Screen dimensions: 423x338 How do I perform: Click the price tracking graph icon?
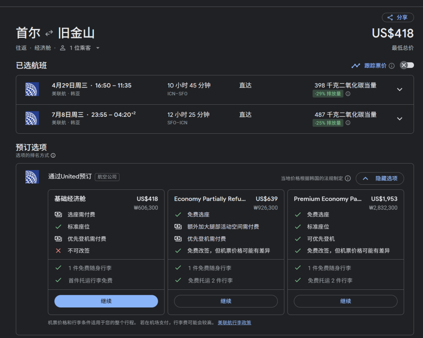click(x=356, y=65)
